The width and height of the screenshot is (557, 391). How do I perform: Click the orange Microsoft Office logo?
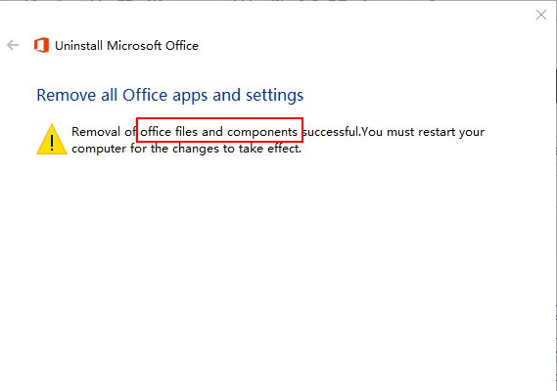41,45
